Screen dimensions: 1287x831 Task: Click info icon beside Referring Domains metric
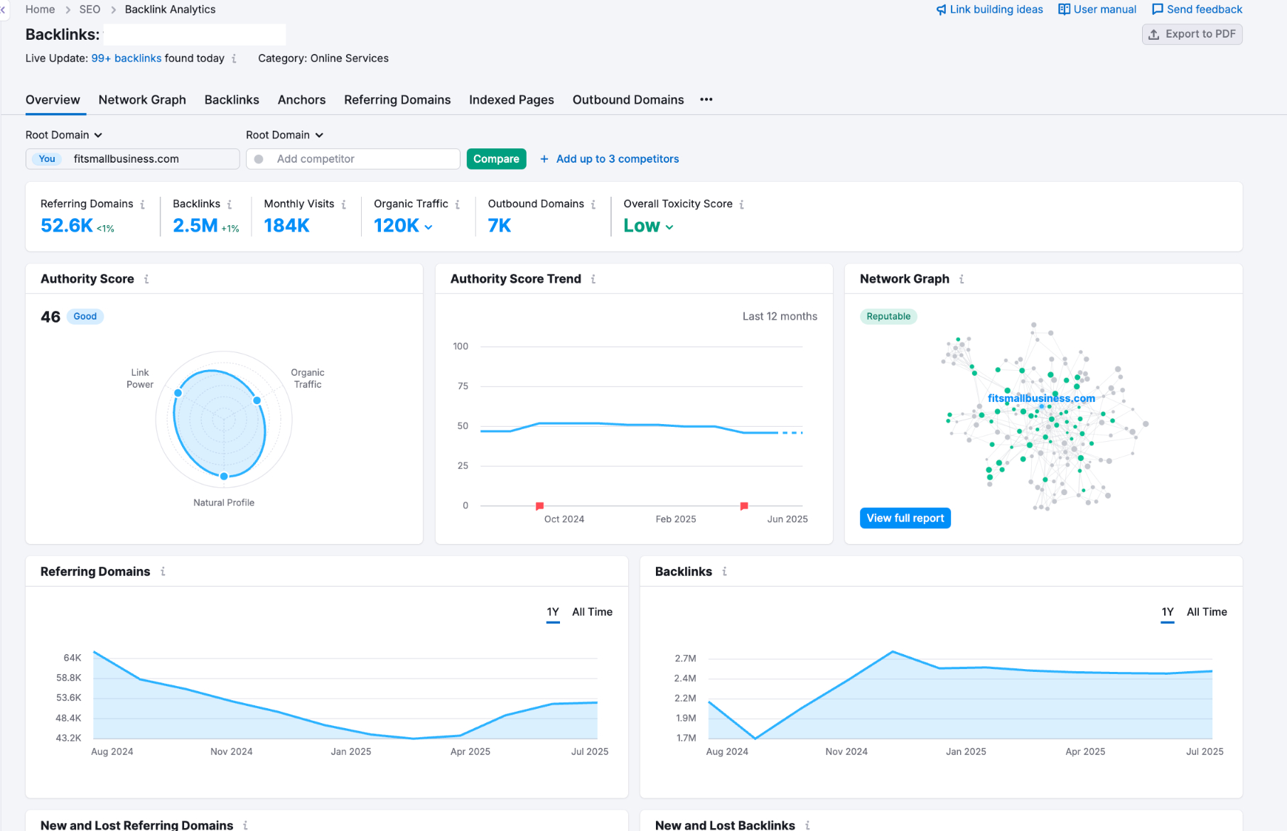click(143, 205)
